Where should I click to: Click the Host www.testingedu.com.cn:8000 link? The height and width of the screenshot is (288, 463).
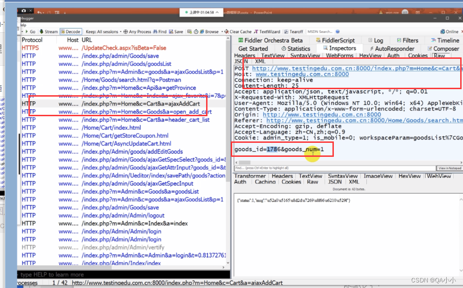tap(302, 74)
